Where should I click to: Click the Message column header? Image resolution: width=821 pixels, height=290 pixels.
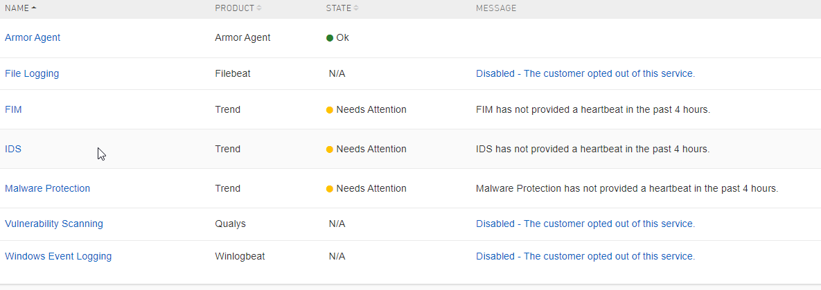click(496, 8)
